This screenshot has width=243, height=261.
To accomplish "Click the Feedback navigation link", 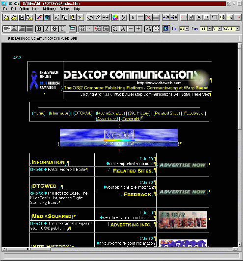I will [193, 113].
